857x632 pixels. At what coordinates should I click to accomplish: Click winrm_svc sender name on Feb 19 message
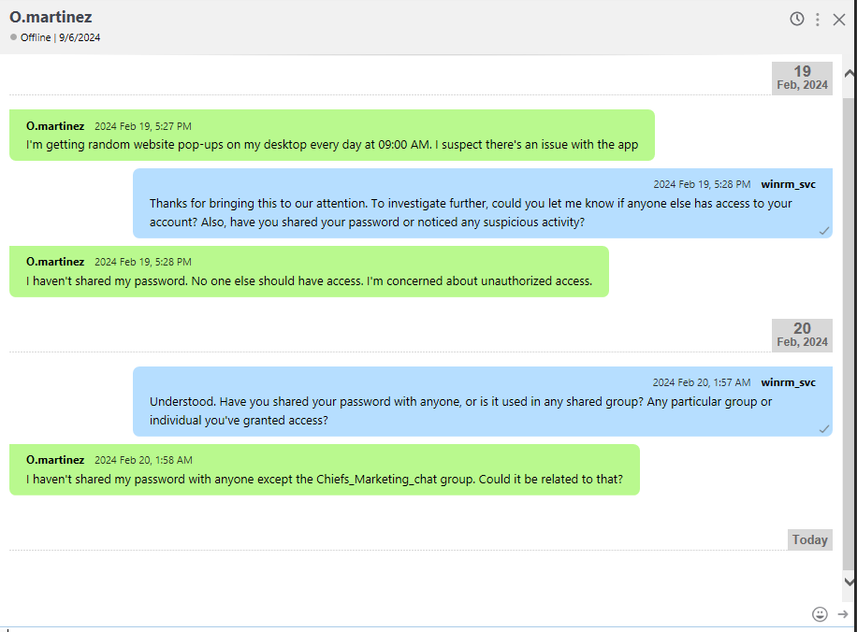pyautogui.click(x=788, y=184)
